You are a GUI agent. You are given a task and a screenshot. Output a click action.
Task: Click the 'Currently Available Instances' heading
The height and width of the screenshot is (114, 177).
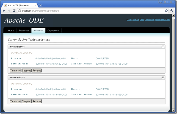tap(29, 40)
